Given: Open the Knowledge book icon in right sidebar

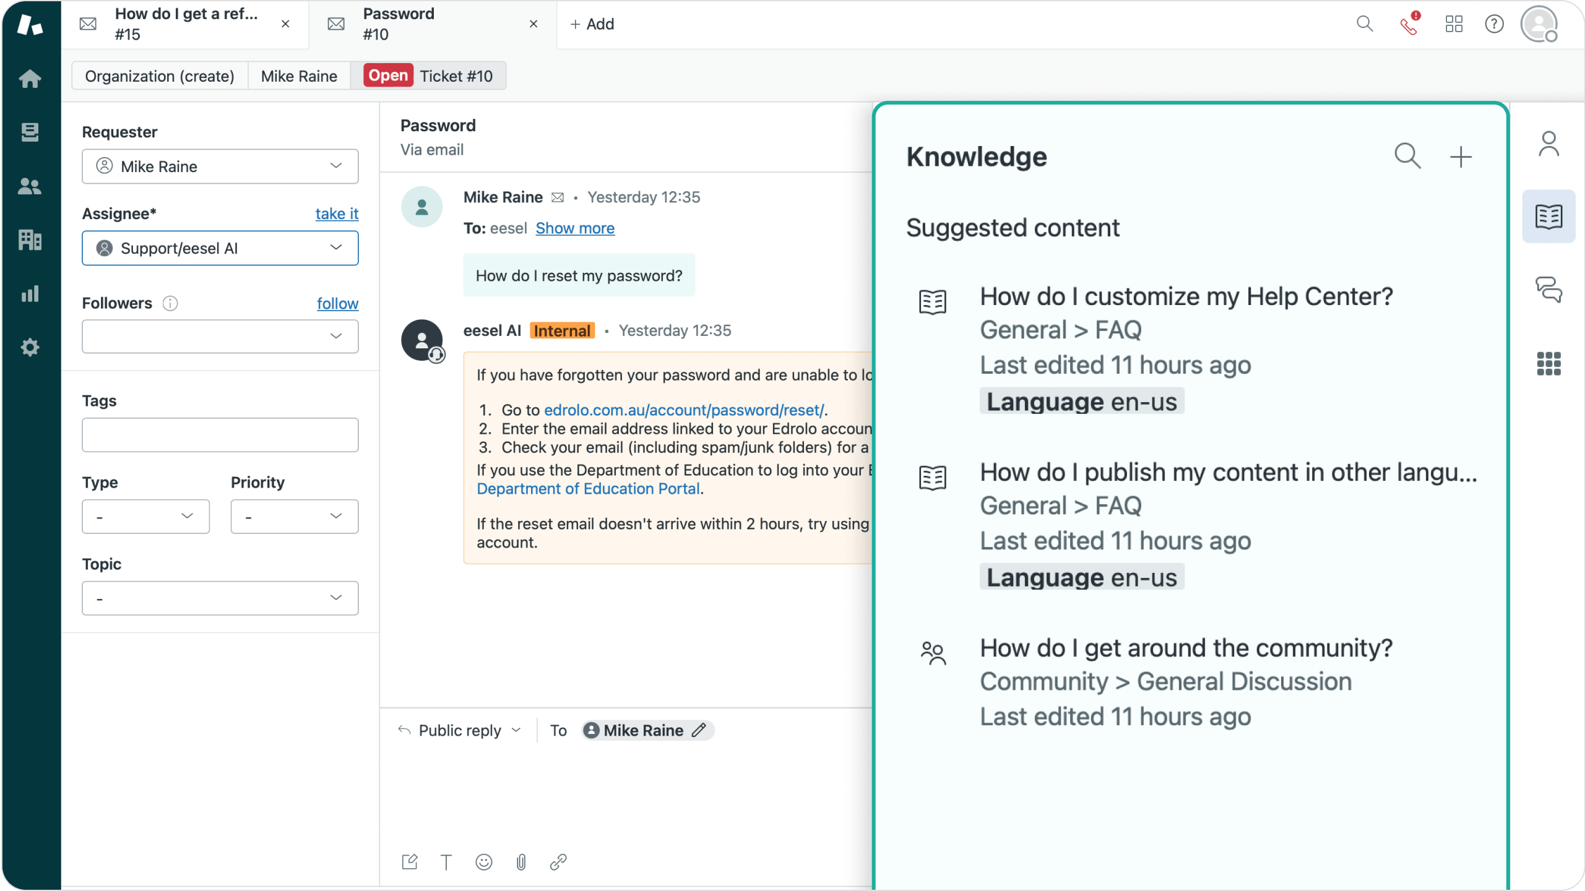Looking at the screenshot, I should tap(1549, 215).
